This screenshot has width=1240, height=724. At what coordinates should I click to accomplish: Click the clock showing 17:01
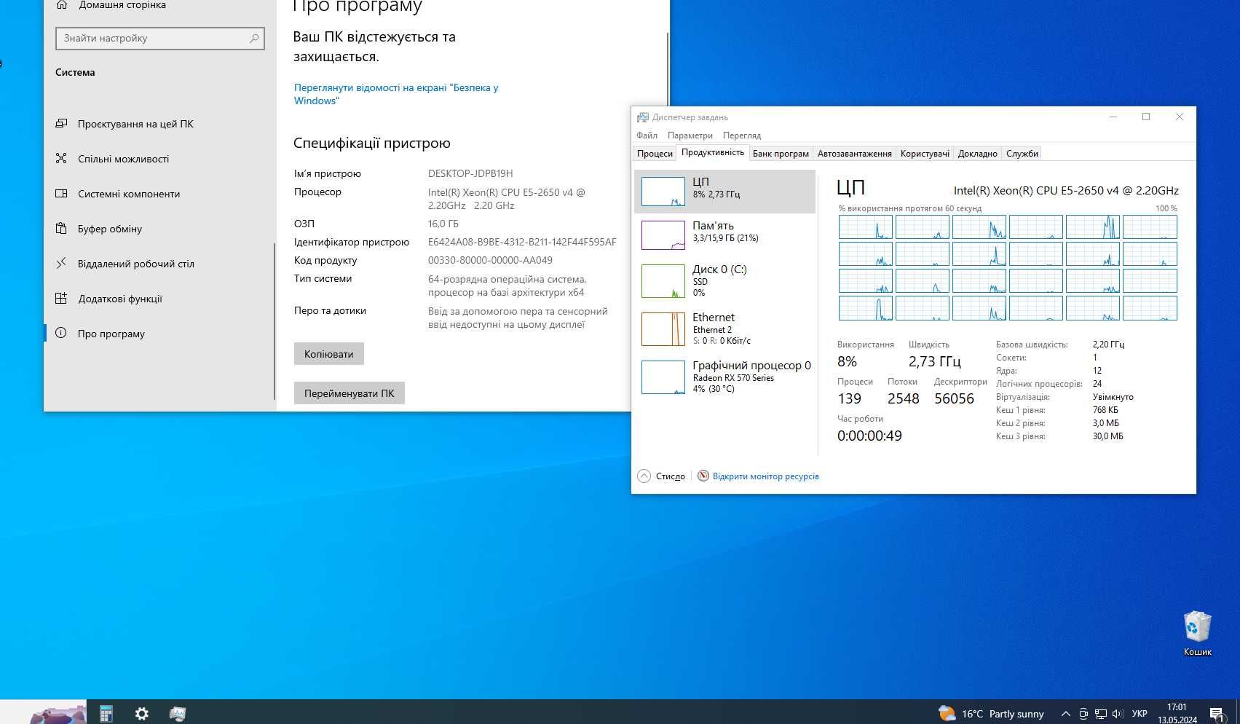pos(1177,707)
